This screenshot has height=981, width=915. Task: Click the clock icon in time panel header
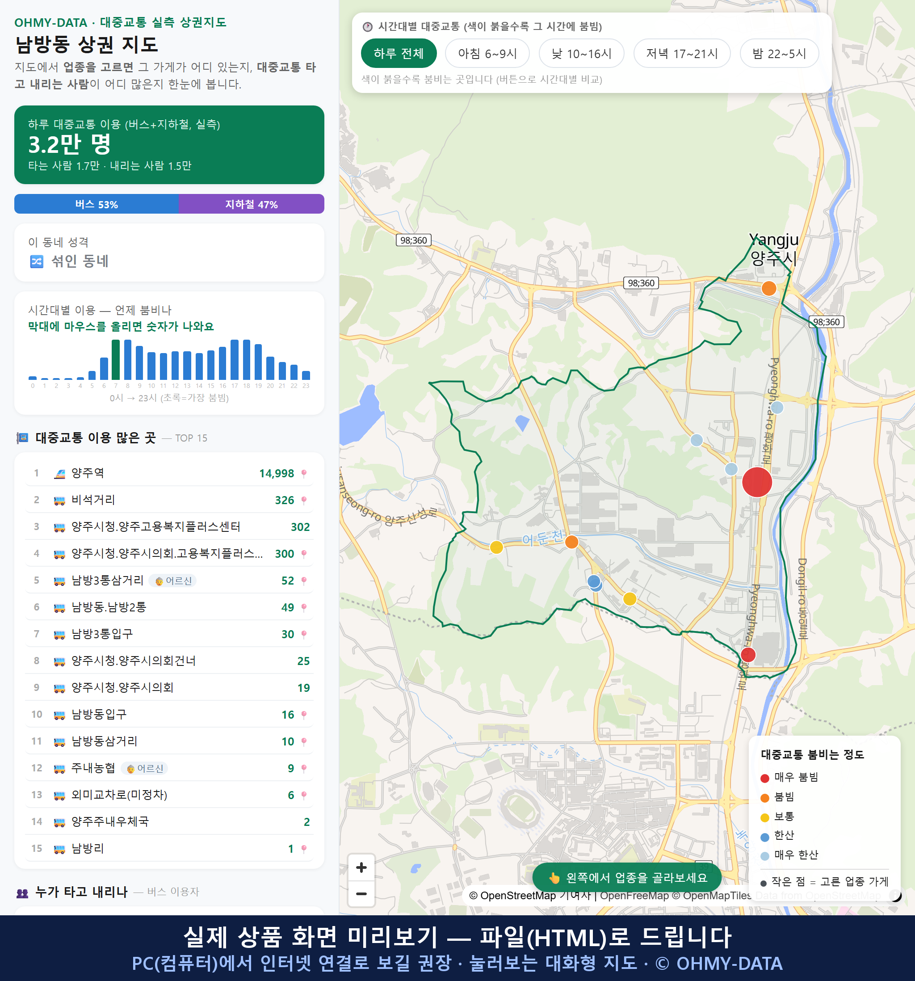pos(368,27)
